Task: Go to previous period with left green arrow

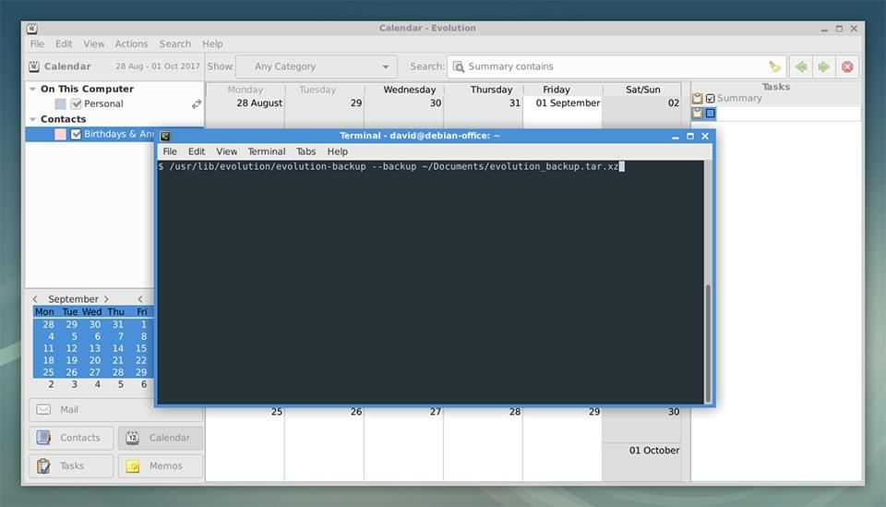Action: tap(801, 66)
